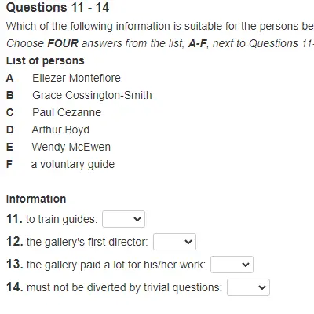The width and height of the screenshot is (314, 314).
Task: Click the text 'must not be diverted by trivial questions'
Action: tap(124, 287)
